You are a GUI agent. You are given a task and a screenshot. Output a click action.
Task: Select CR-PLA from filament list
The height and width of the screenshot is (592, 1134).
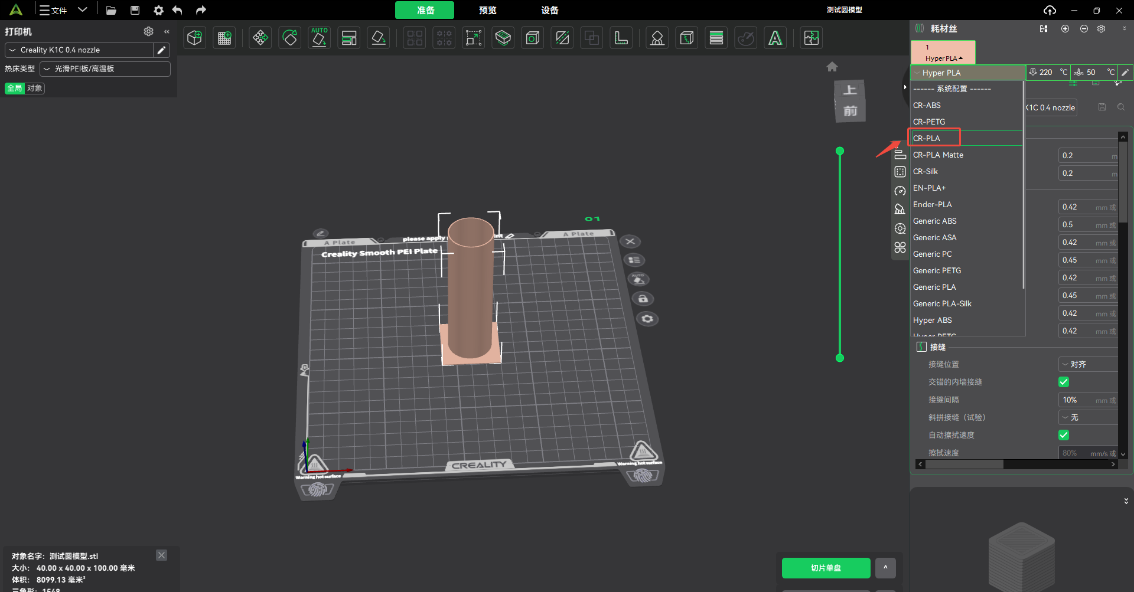click(x=966, y=138)
